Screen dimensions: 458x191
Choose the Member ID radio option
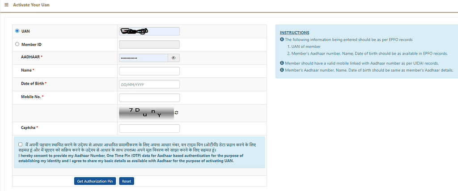17,44
